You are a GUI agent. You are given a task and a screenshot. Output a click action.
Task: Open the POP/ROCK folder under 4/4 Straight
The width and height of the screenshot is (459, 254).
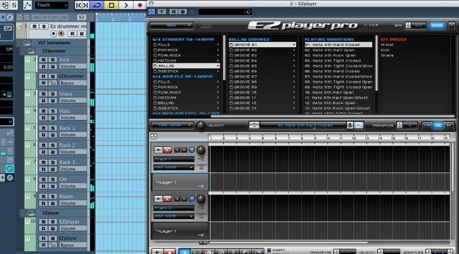pyautogui.click(x=186, y=50)
